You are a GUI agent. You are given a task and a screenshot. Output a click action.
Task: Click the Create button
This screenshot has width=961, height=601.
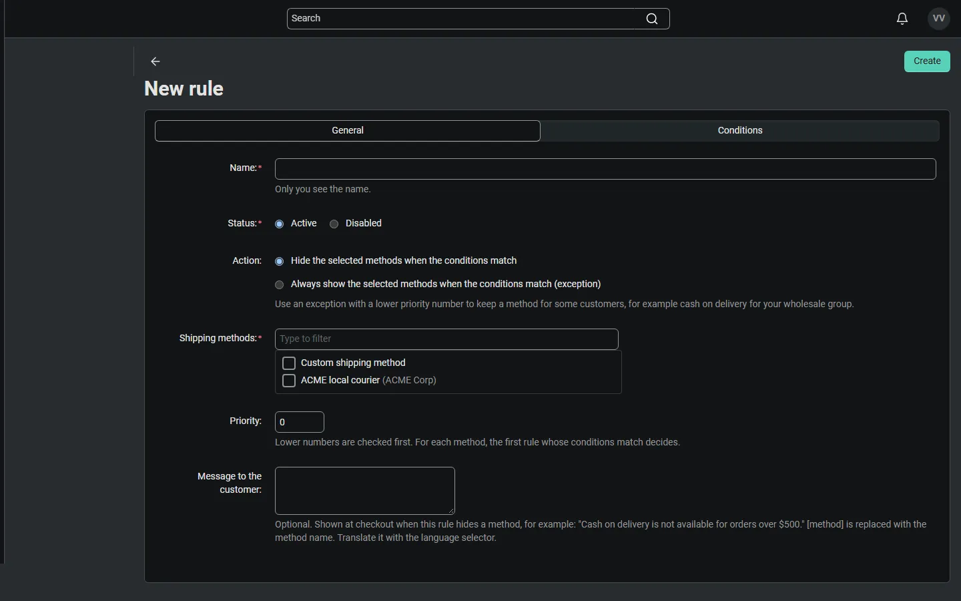tap(927, 61)
